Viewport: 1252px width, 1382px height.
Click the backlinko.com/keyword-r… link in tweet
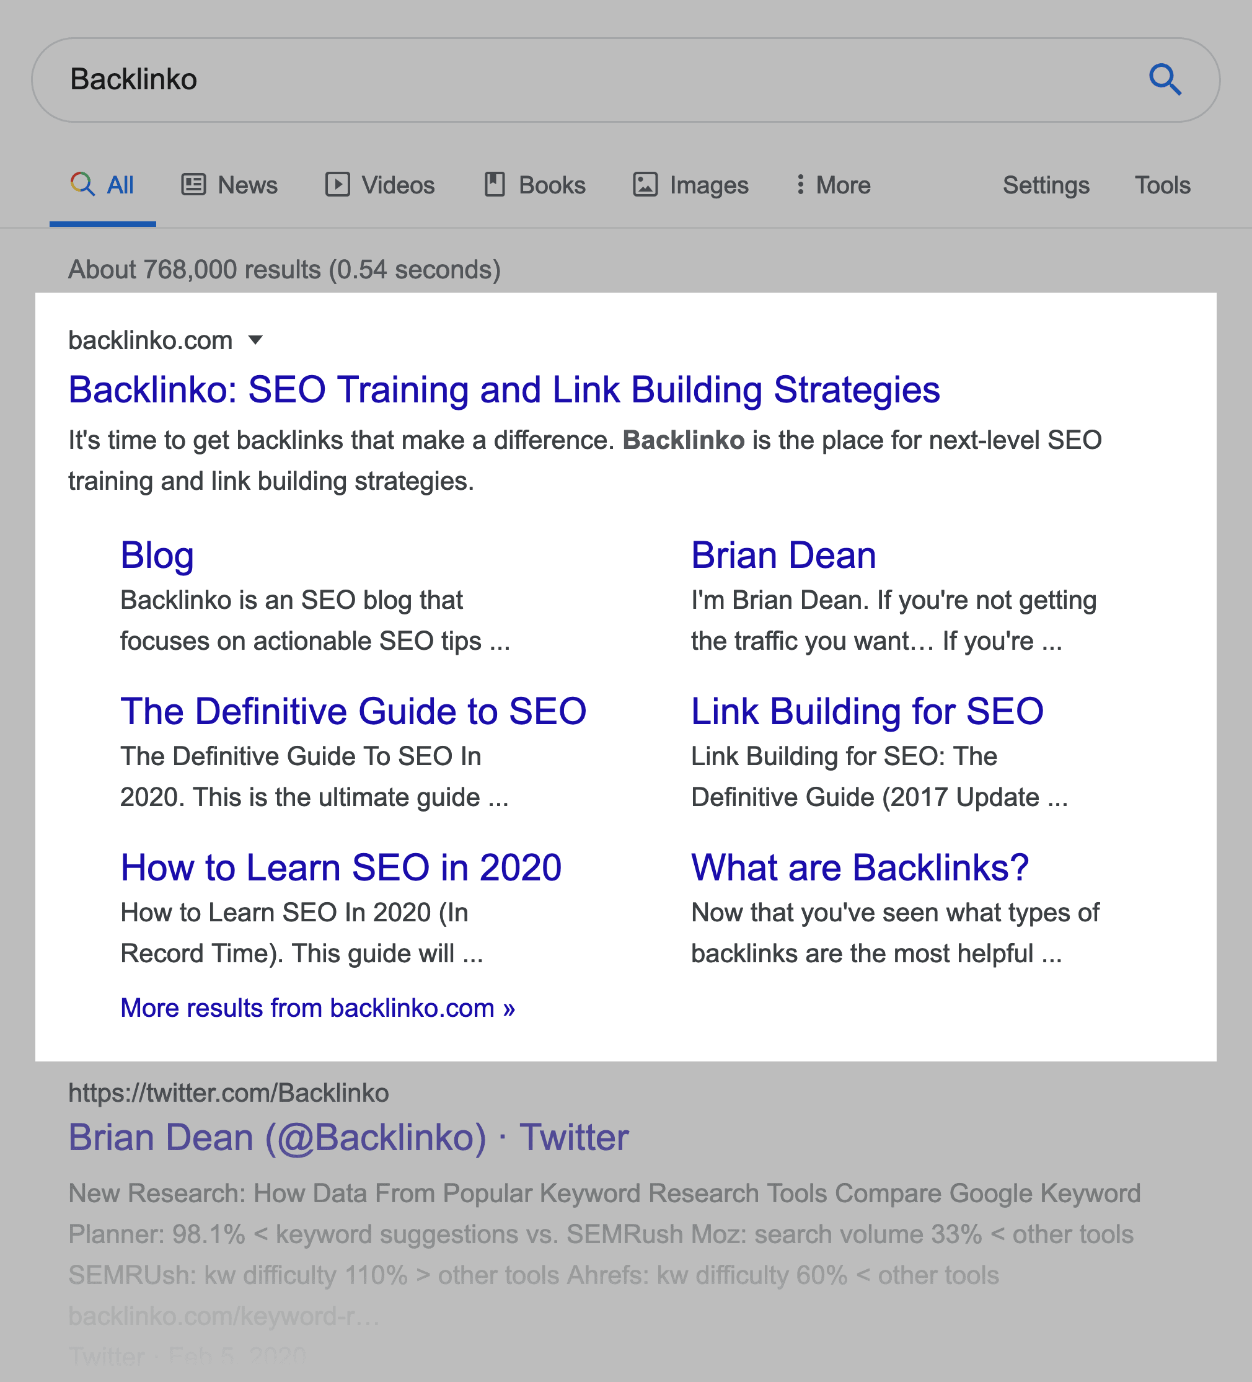point(223,1316)
